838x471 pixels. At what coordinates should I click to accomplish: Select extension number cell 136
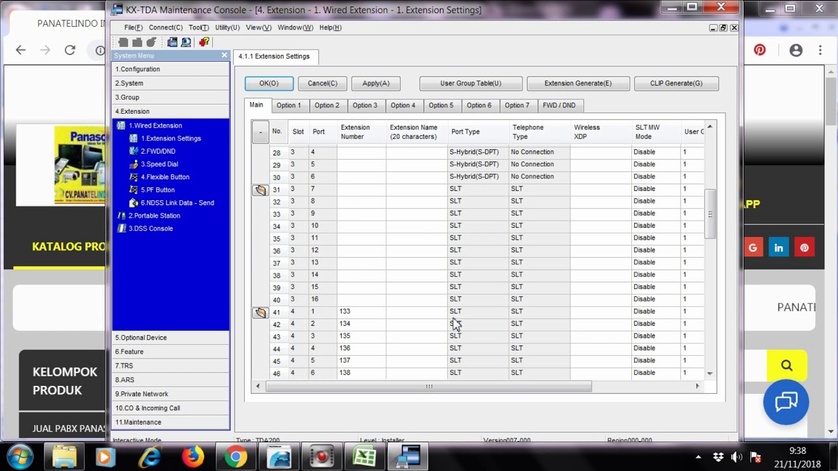coord(361,348)
